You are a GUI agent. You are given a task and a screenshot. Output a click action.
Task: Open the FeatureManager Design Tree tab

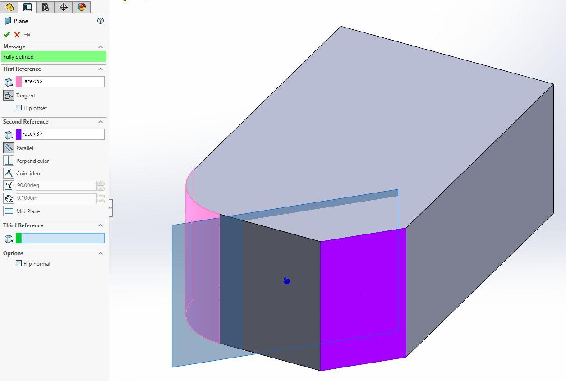tap(9, 7)
